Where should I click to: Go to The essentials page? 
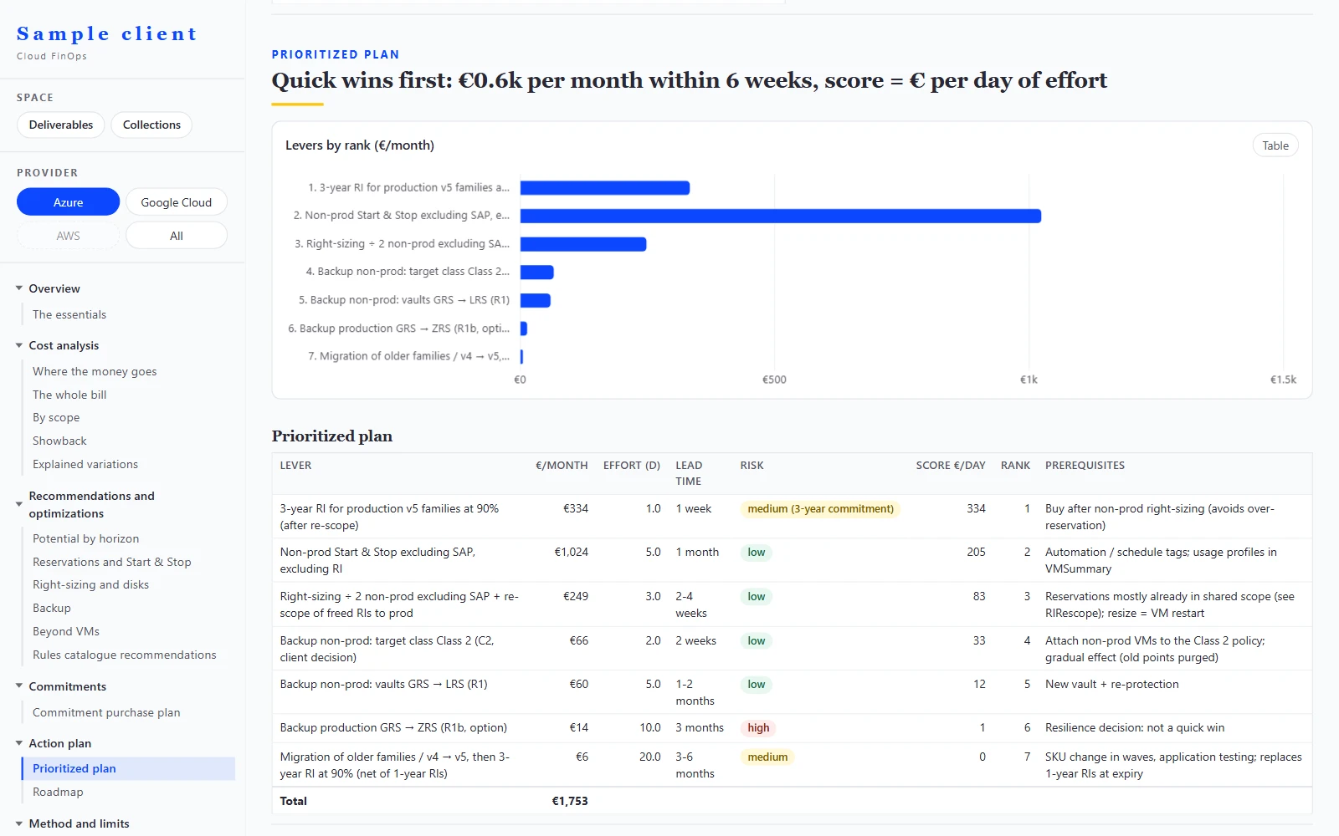click(x=69, y=314)
